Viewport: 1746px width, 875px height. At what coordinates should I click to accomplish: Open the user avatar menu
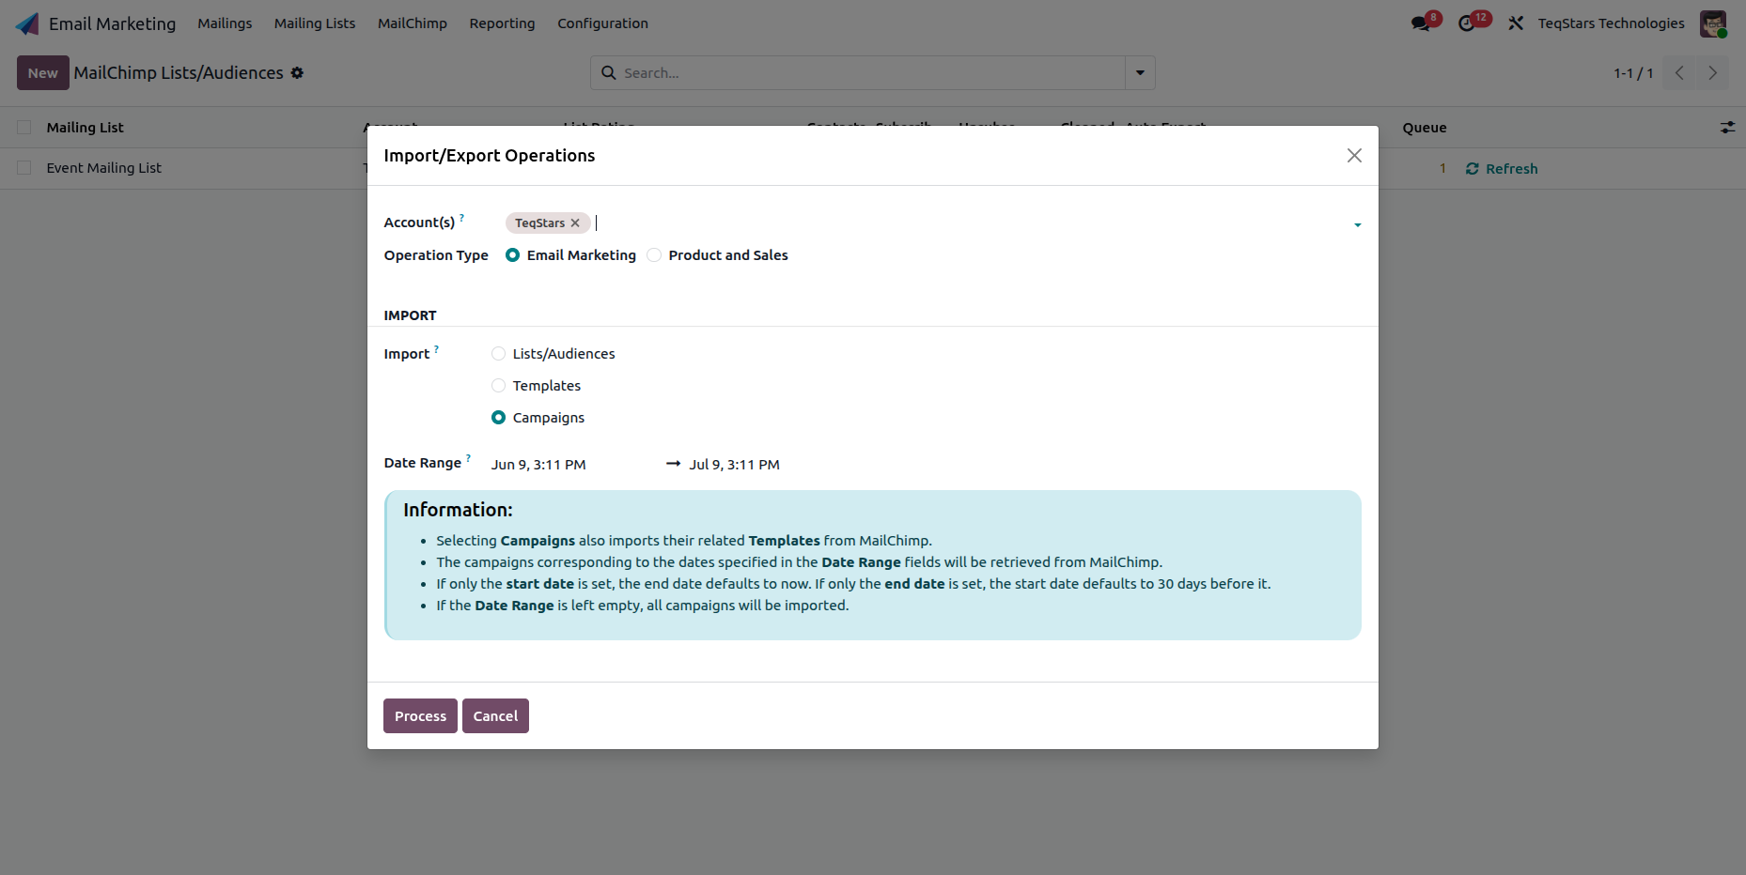click(x=1713, y=23)
